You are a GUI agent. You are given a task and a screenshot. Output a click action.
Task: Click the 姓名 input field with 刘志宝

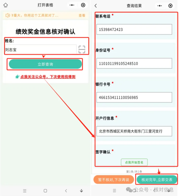click(41, 50)
